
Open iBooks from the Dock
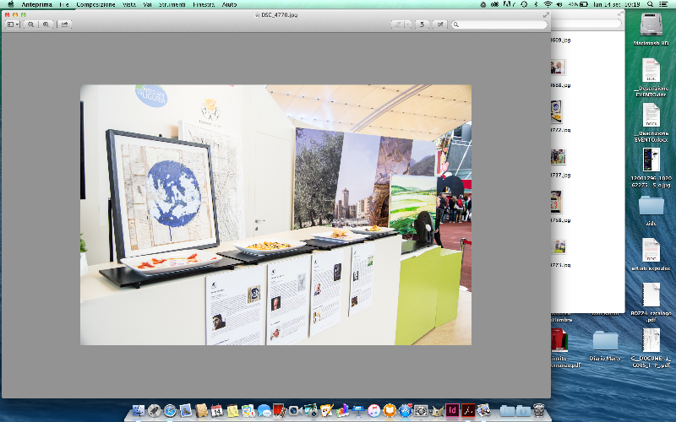pos(390,411)
